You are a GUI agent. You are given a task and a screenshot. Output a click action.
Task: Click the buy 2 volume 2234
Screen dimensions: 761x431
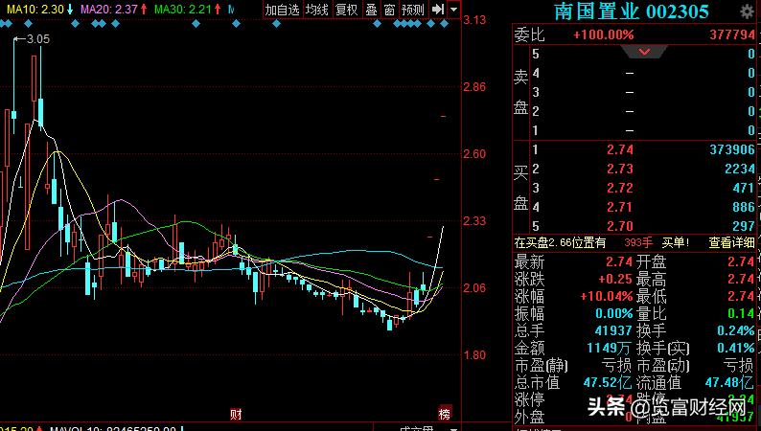point(740,169)
